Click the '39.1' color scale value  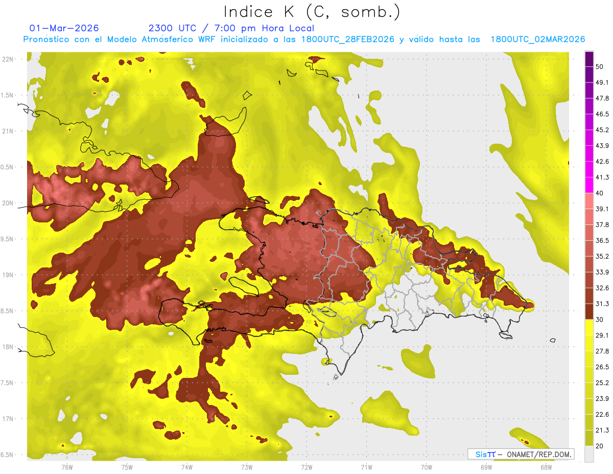tap(602, 209)
